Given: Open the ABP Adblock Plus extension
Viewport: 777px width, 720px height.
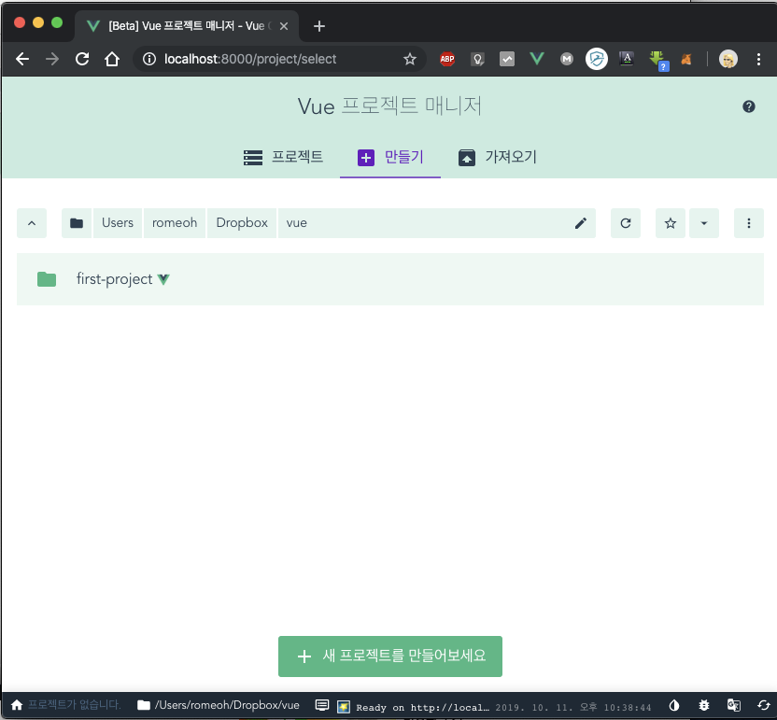Looking at the screenshot, I should coord(447,59).
